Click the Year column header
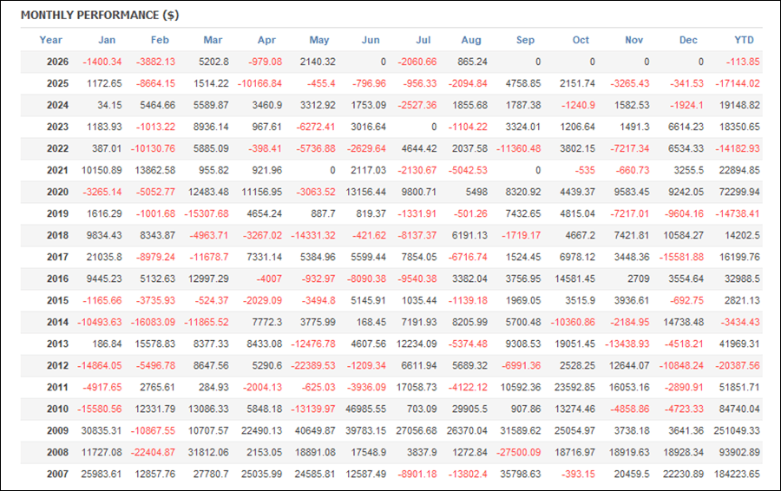The width and height of the screenshot is (781, 491). coord(51,40)
